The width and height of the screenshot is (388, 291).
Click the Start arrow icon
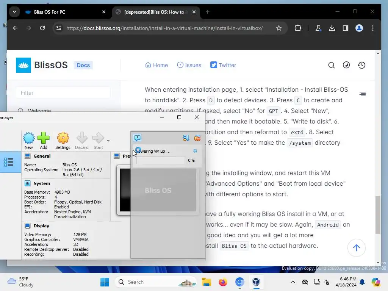click(98, 141)
